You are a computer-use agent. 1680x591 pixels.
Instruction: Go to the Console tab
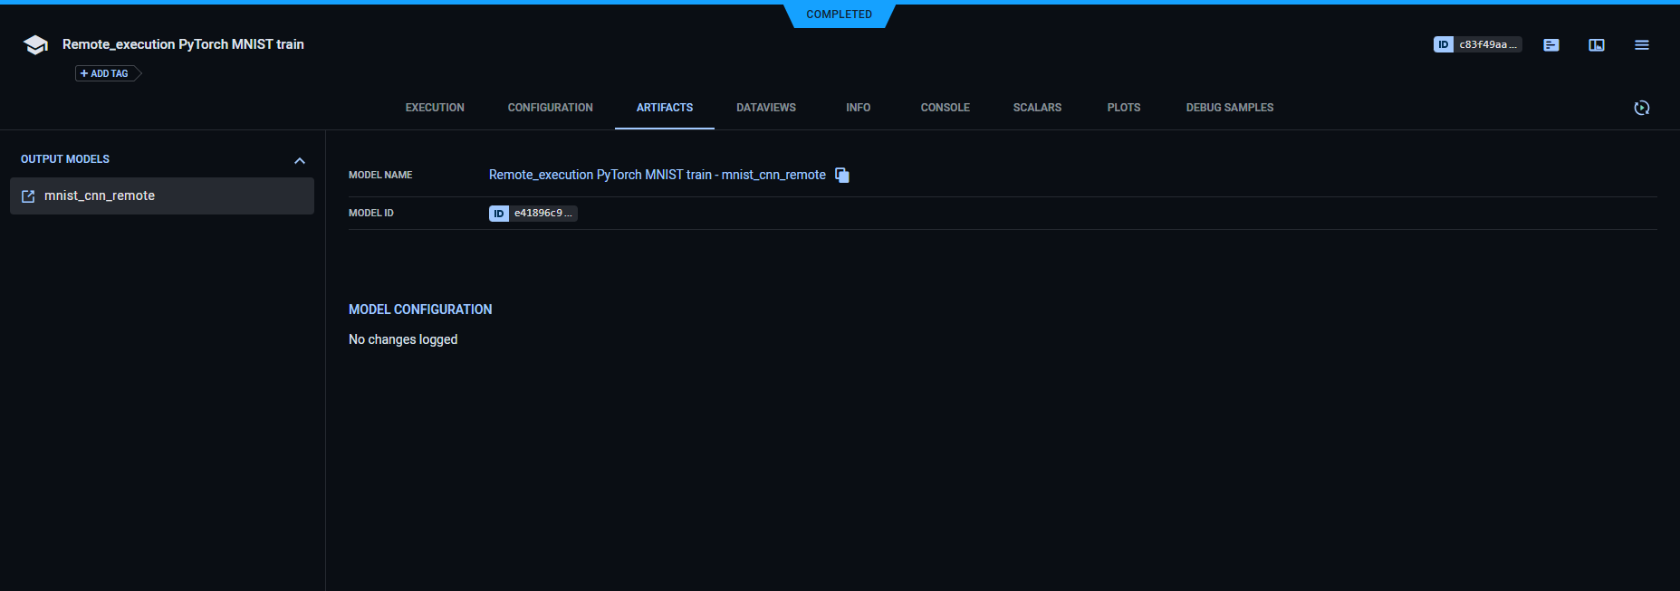[945, 108]
